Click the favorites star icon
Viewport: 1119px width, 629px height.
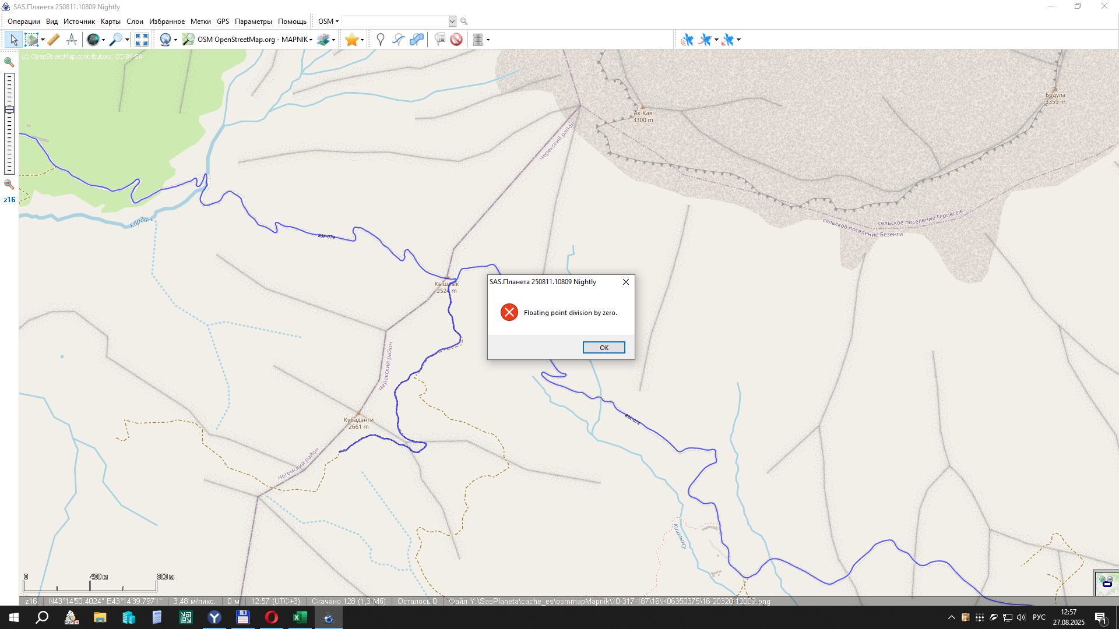[x=351, y=40]
